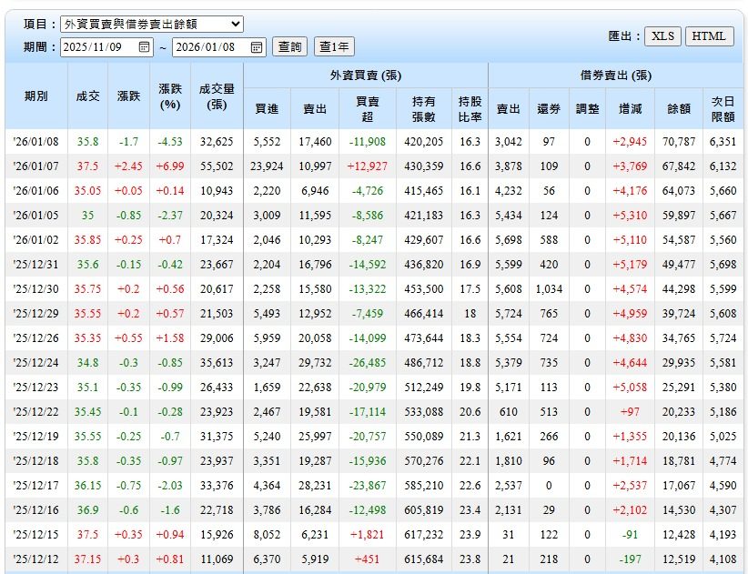Click the holdings value 605,819
Screen dimensions: 748x574
coord(424,510)
